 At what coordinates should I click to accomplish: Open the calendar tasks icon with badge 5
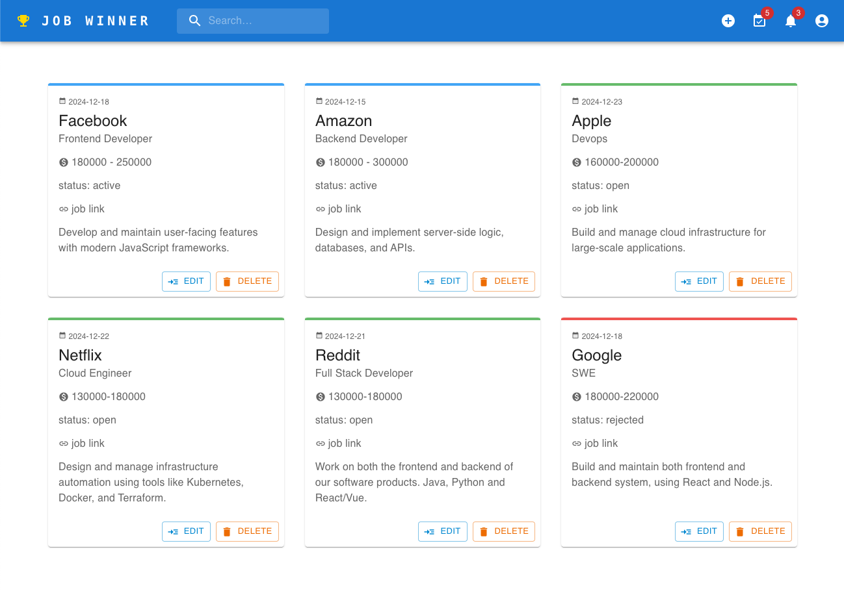[x=759, y=21]
